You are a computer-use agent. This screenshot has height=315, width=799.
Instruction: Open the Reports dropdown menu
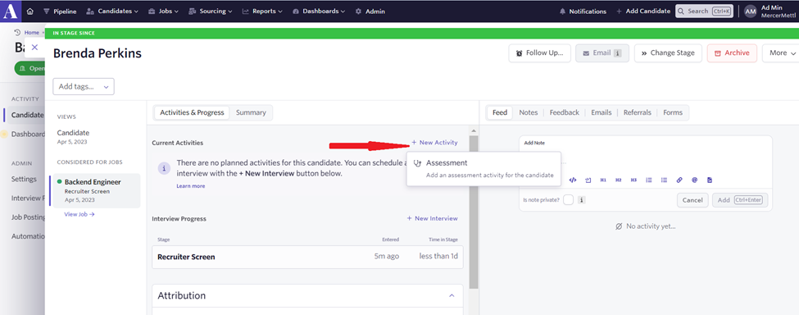[262, 11]
